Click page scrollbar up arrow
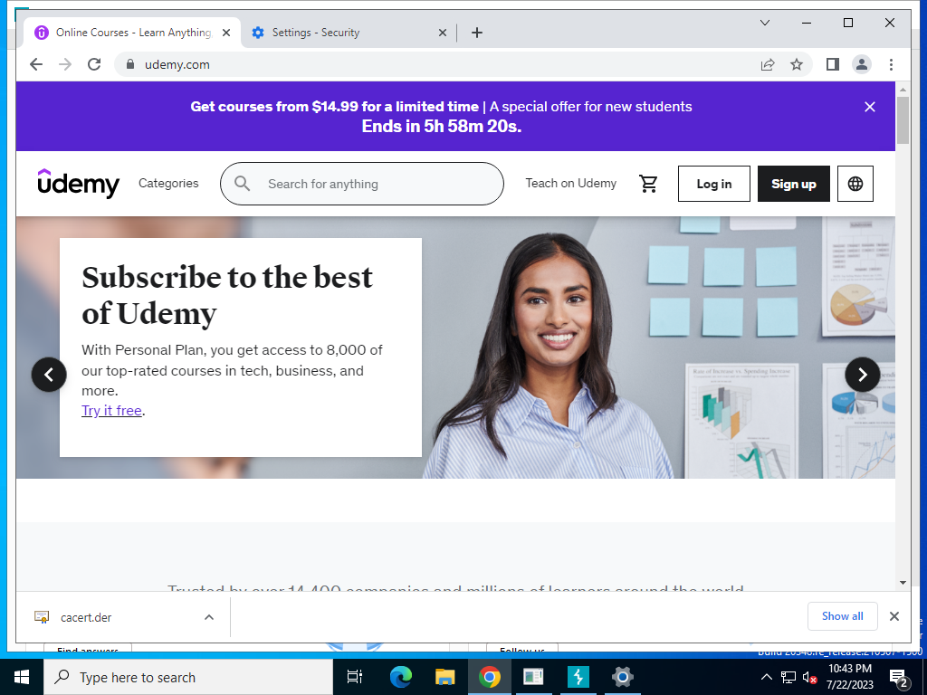The height and width of the screenshot is (695, 927). [x=903, y=90]
